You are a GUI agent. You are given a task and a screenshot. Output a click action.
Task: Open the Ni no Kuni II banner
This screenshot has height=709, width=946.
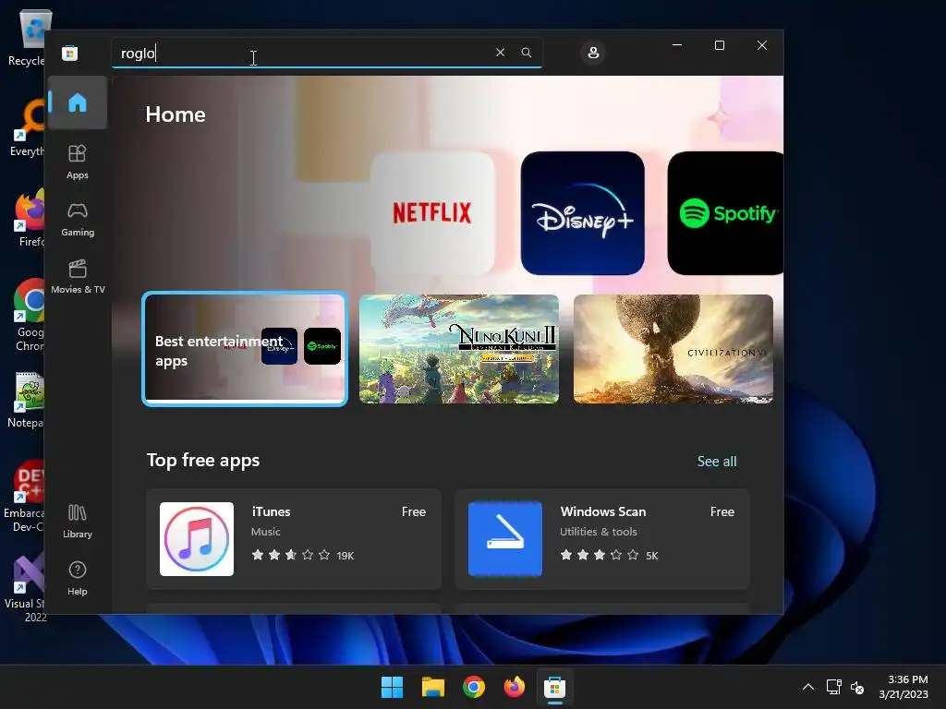(x=458, y=349)
